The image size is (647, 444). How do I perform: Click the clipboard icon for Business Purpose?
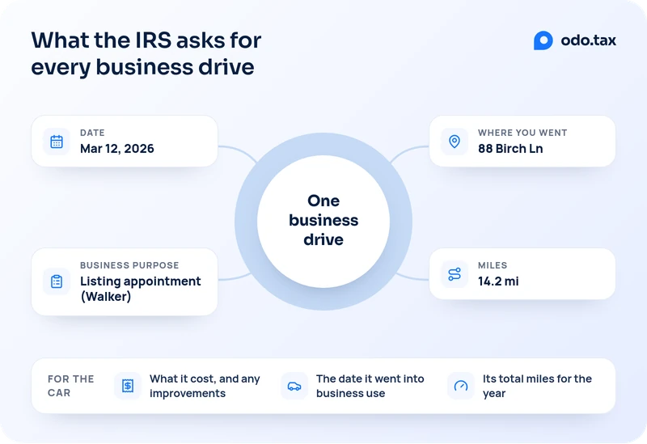click(x=57, y=281)
